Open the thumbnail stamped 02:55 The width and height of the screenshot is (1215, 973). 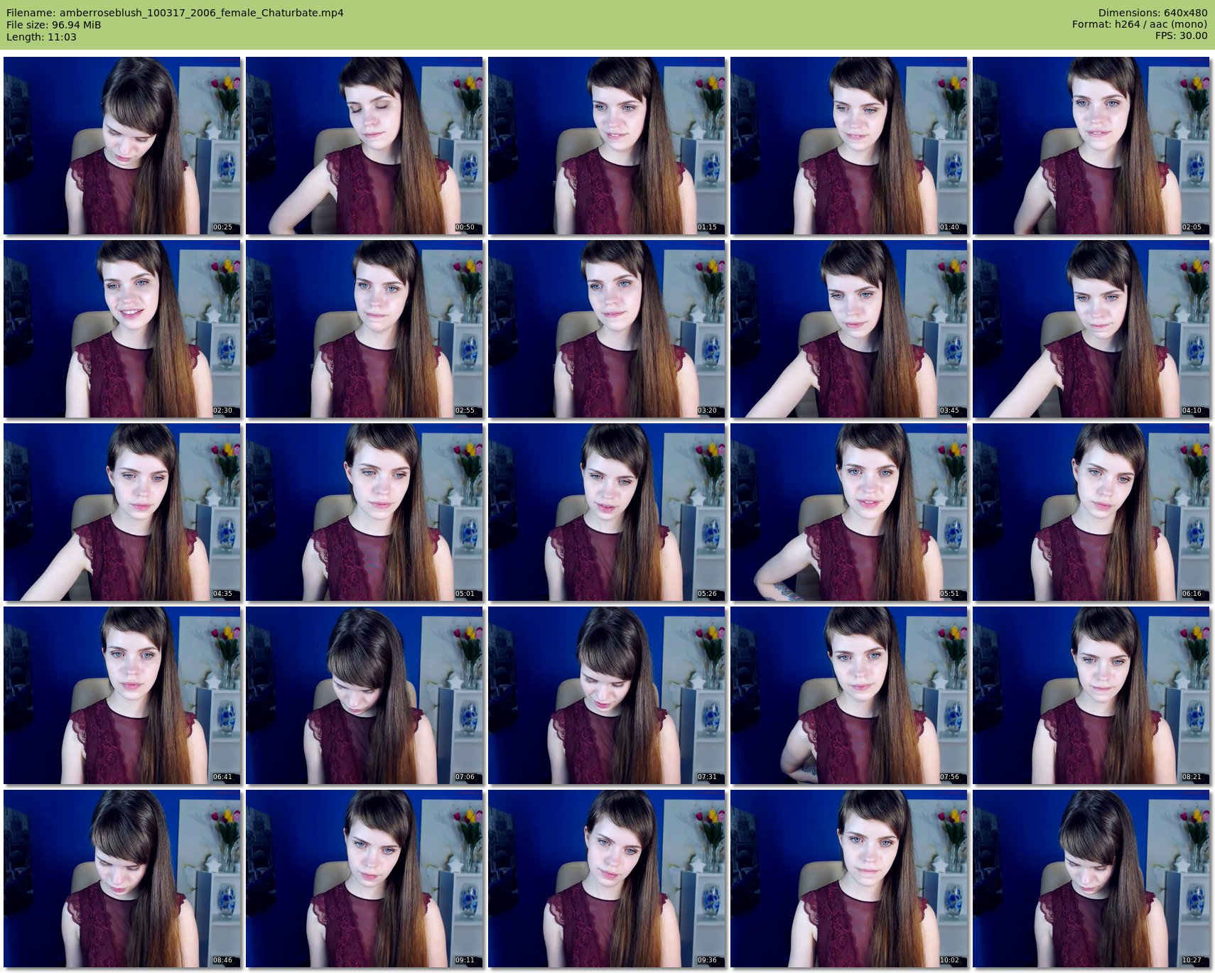pos(364,329)
